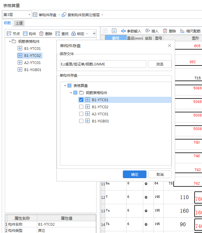Image resolution: width=202 pixels, height=233 pixels.
Task: Click B1-YTC02 component icon in dialog tree
Action: click(87, 107)
